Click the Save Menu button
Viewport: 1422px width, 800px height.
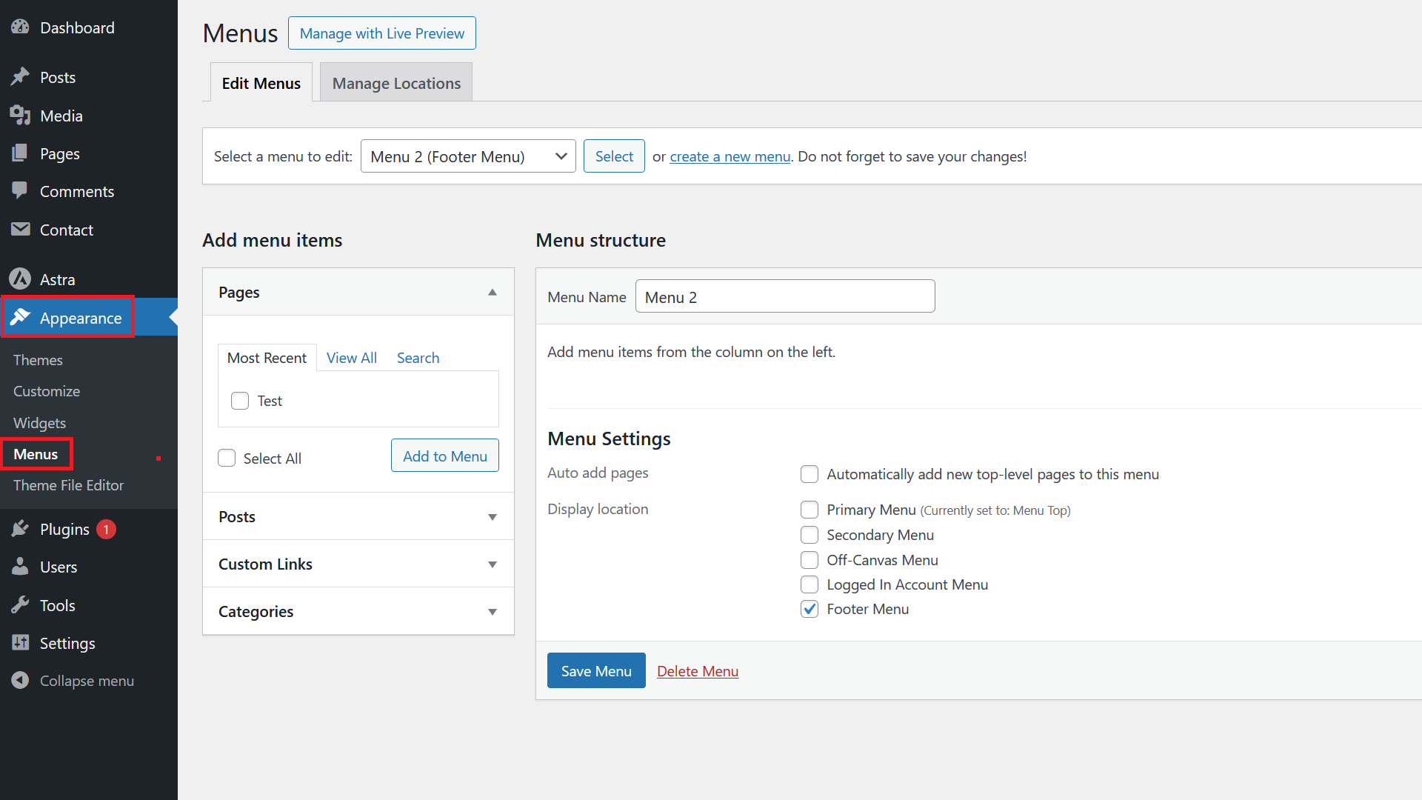click(x=597, y=670)
